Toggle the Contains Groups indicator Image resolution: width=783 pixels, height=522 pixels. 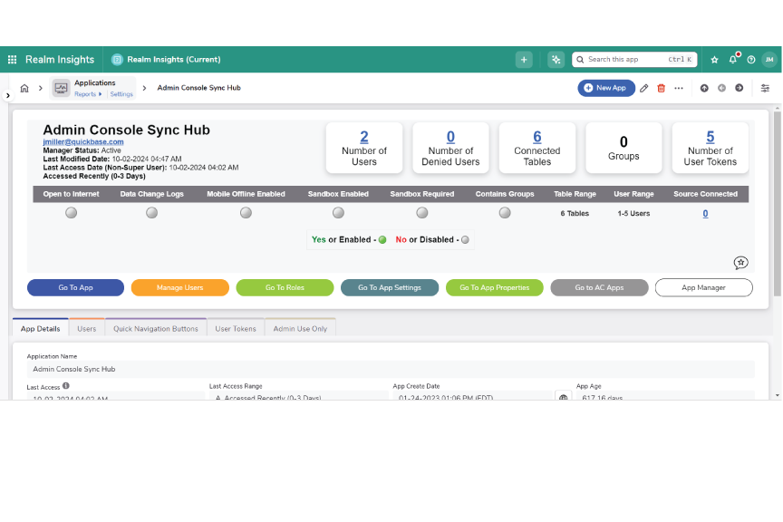[505, 213]
